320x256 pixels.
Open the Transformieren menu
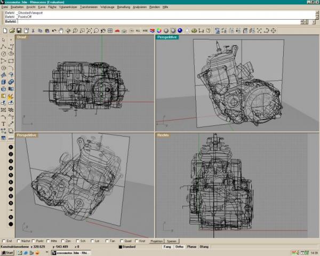pos(89,7)
